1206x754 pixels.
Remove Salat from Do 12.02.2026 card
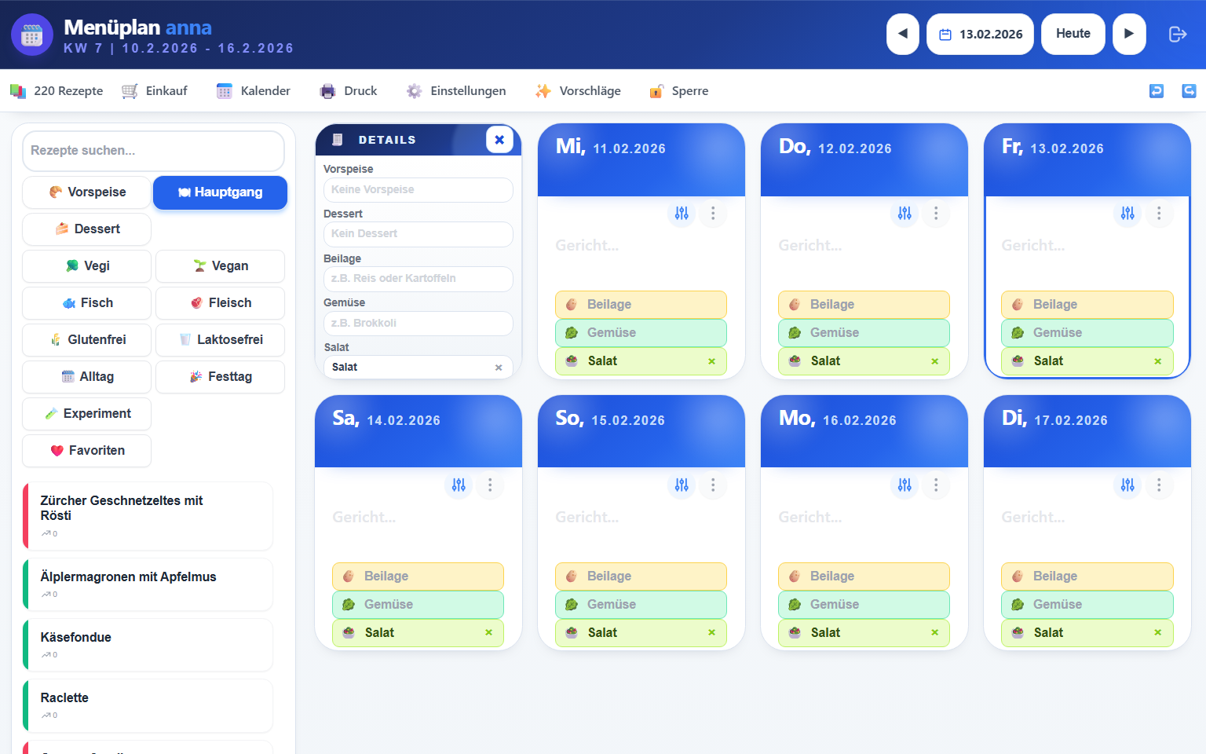tap(934, 361)
